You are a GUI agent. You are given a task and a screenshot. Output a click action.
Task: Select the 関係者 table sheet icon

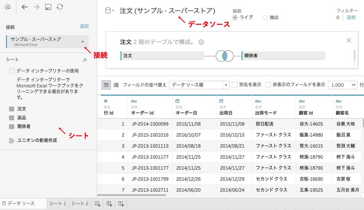tap(11, 127)
